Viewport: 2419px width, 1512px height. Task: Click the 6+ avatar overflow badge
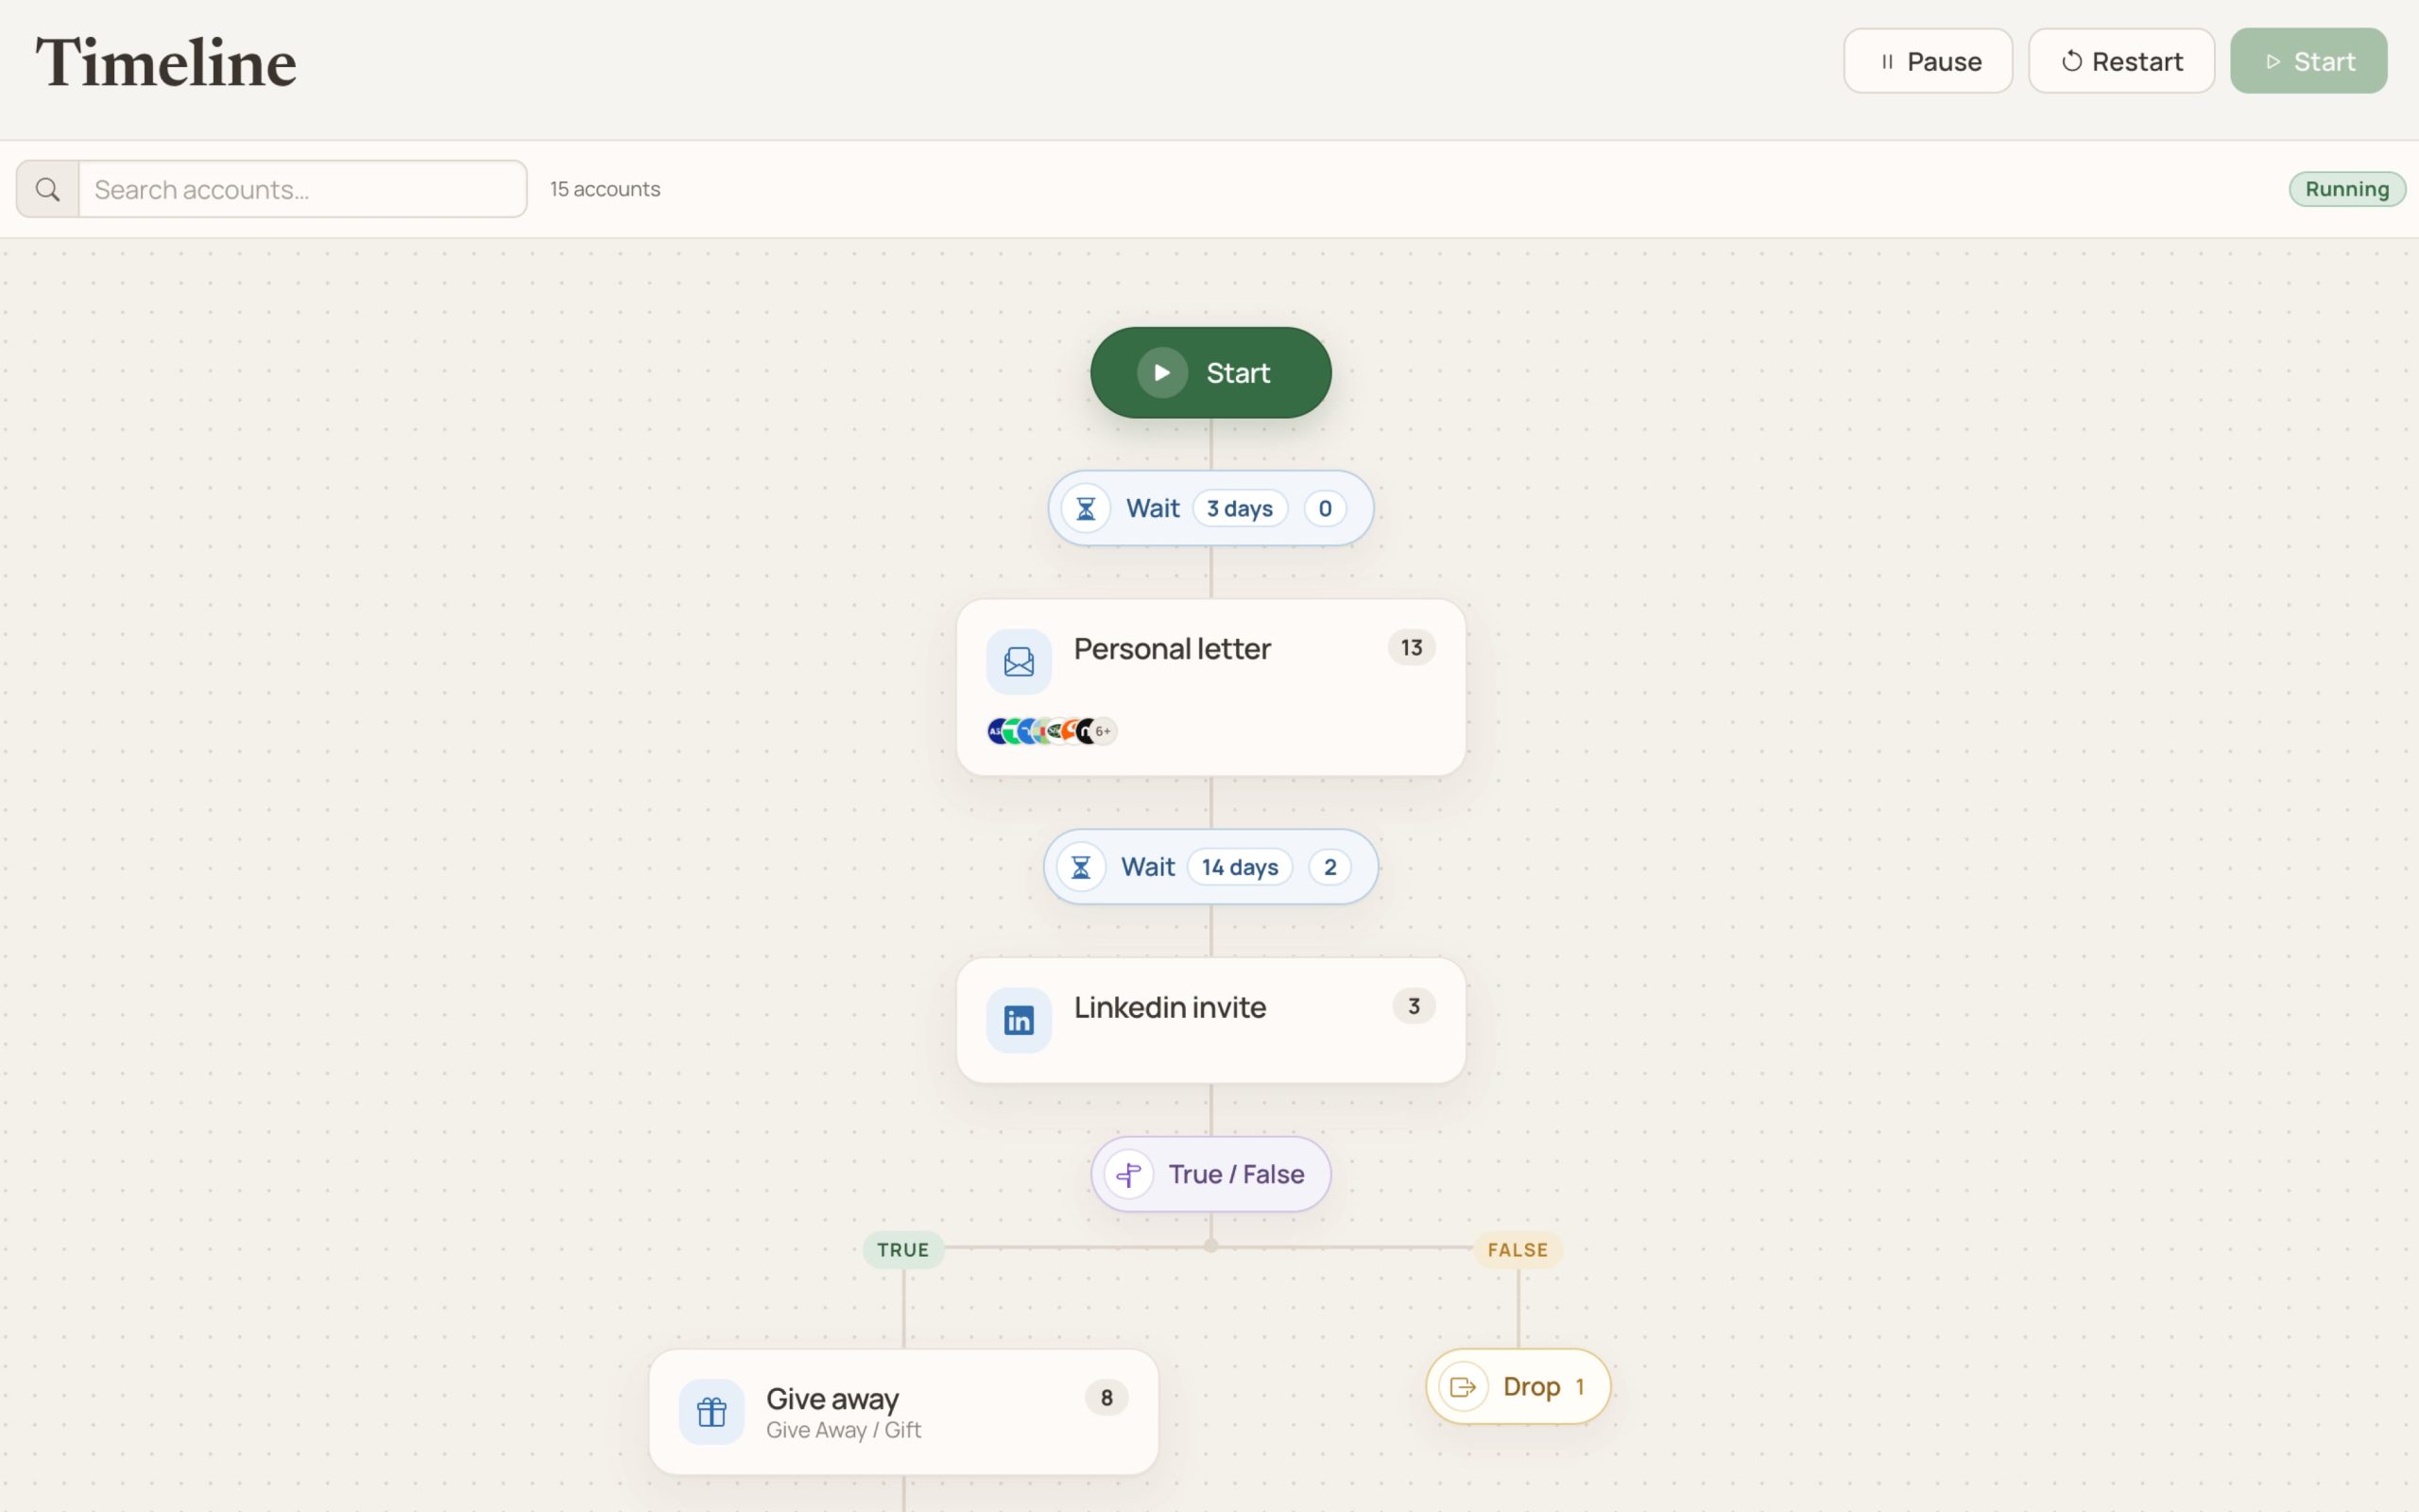(1104, 732)
